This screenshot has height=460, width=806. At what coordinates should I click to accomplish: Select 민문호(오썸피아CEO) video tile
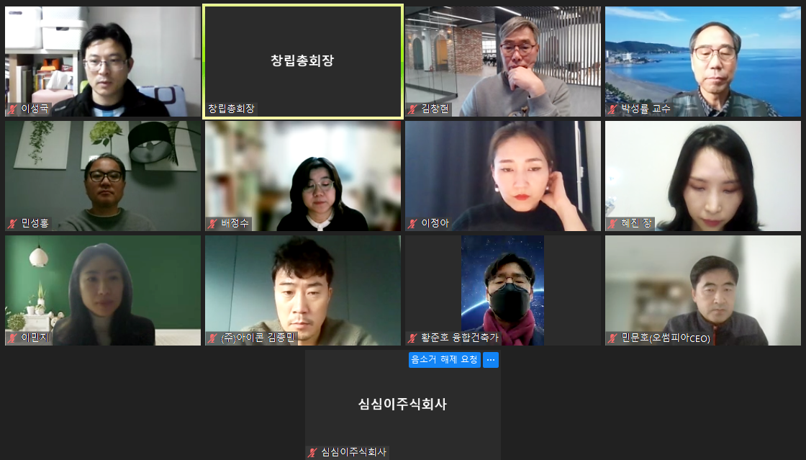tap(702, 290)
